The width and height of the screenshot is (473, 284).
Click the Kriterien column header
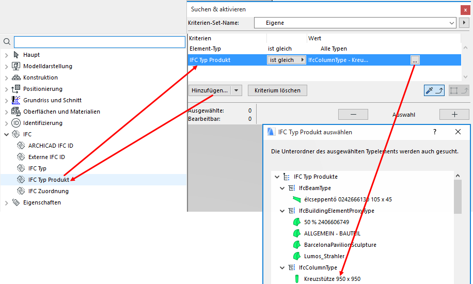pyautogui.click(x=227, y=38)
